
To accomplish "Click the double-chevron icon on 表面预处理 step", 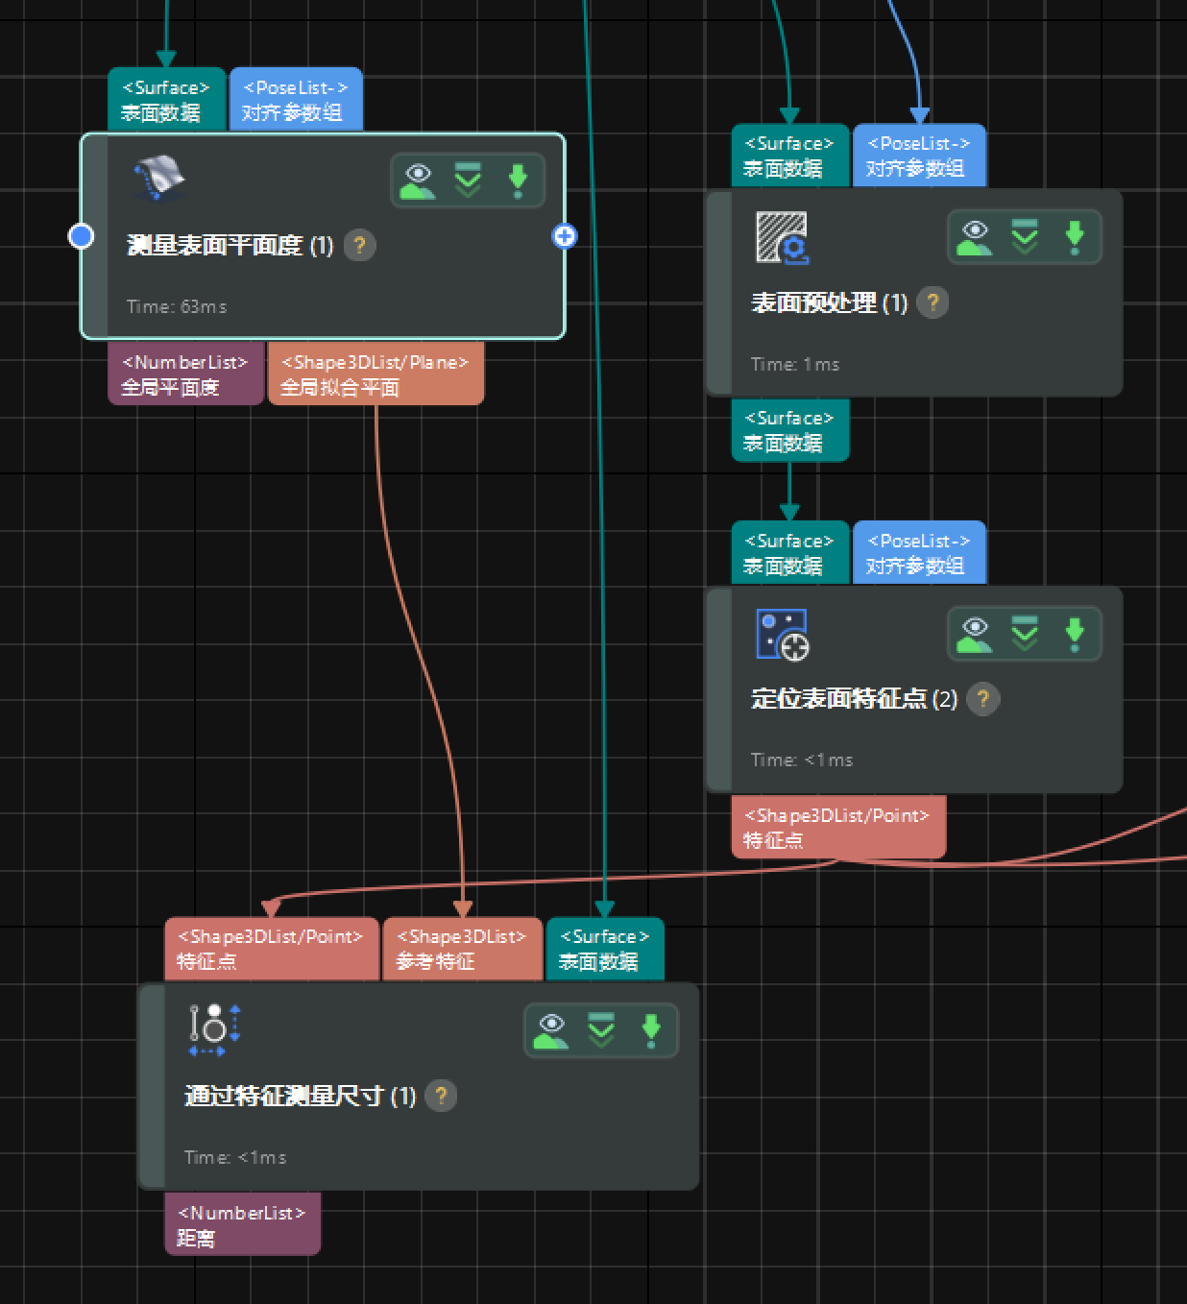I will pos(1025,237).
